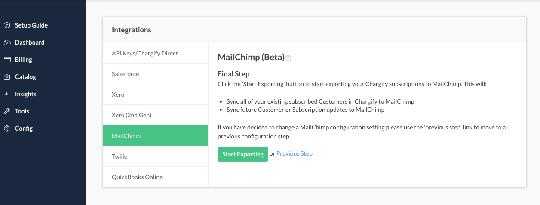Select the highlighted MailChimp tab
This screenshot has width=540, height=205.
pyautogui.click(x=126, y=136)
